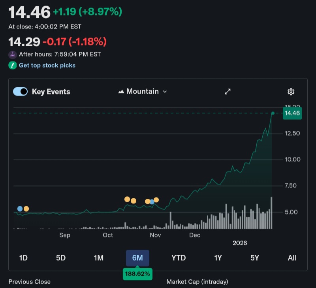316x288 pixels.
Task: Click the Oct label on the chart axis
Action: point(108,235)
